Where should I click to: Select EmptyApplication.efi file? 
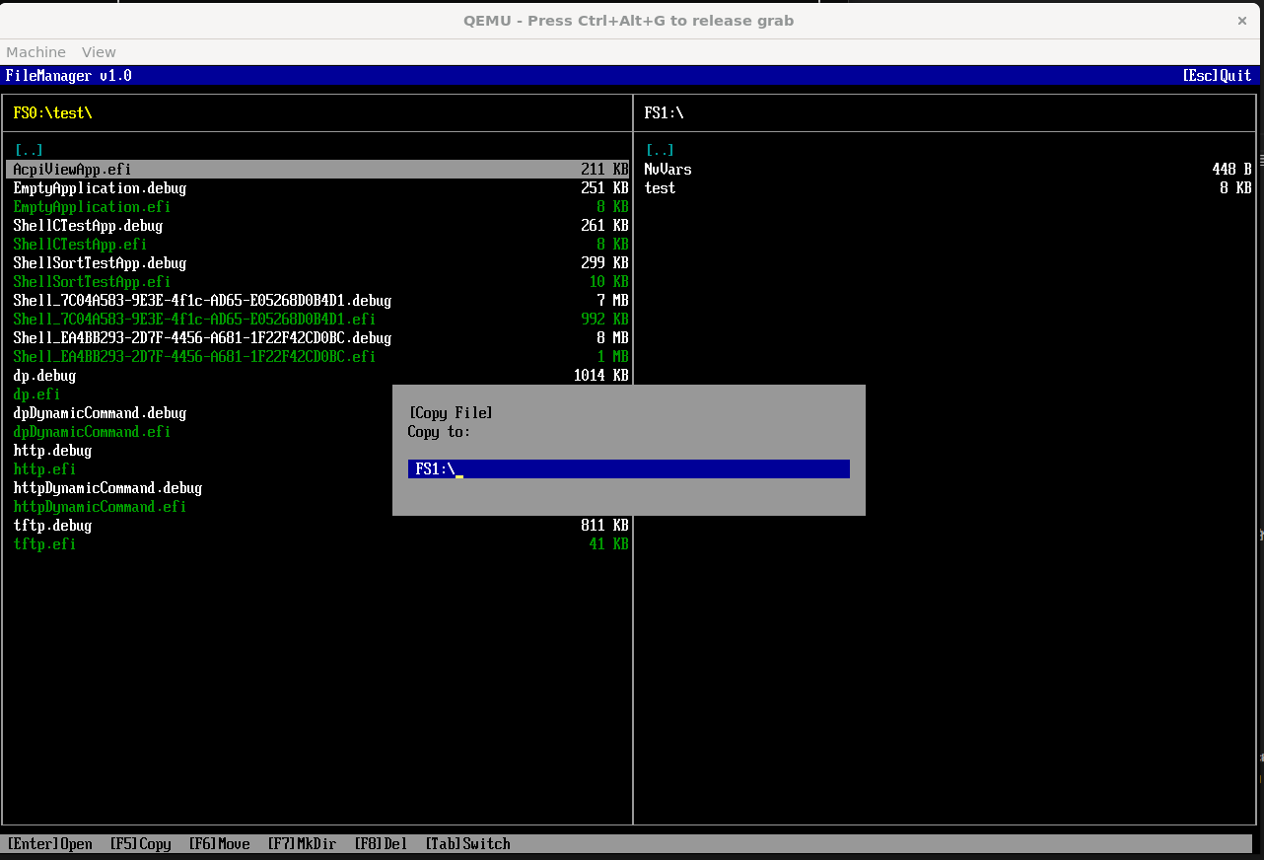click(92, 207)
